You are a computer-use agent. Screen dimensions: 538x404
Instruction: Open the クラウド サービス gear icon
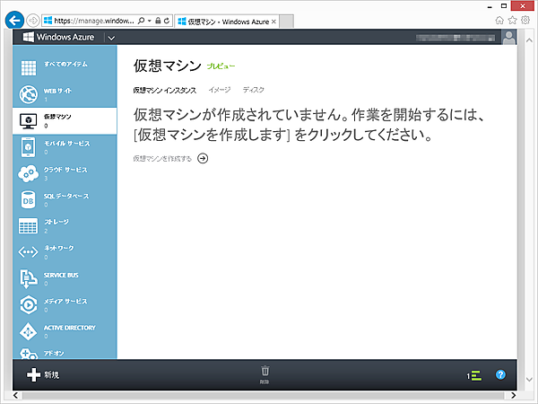28,173
